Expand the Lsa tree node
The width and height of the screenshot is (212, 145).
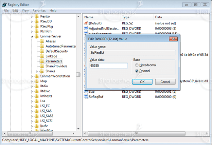[32, 101]
